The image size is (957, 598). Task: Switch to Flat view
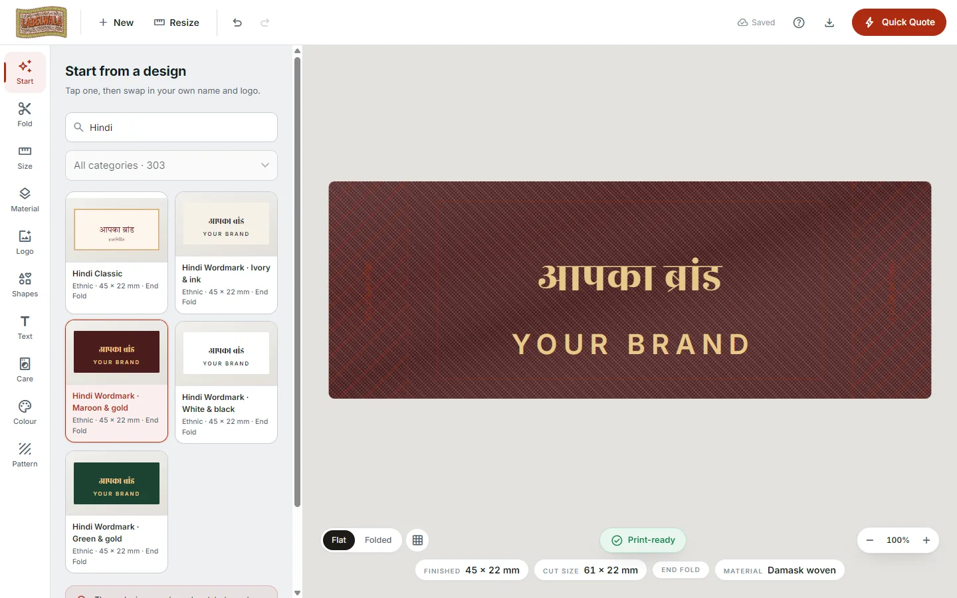[339, 540]
